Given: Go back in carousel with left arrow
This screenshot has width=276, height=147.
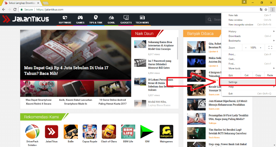Looking at the screenshot, I should pos(23,89).
